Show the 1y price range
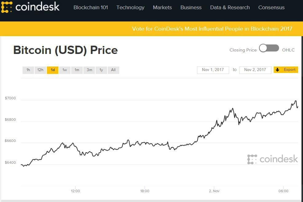Screen dimensions: 303x202 click(101, 70)
